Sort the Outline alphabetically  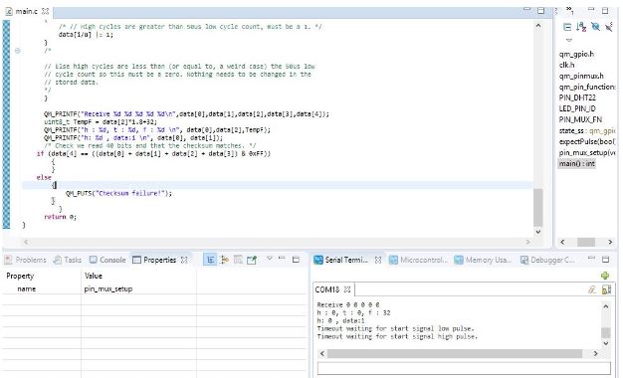coord(581,27)
